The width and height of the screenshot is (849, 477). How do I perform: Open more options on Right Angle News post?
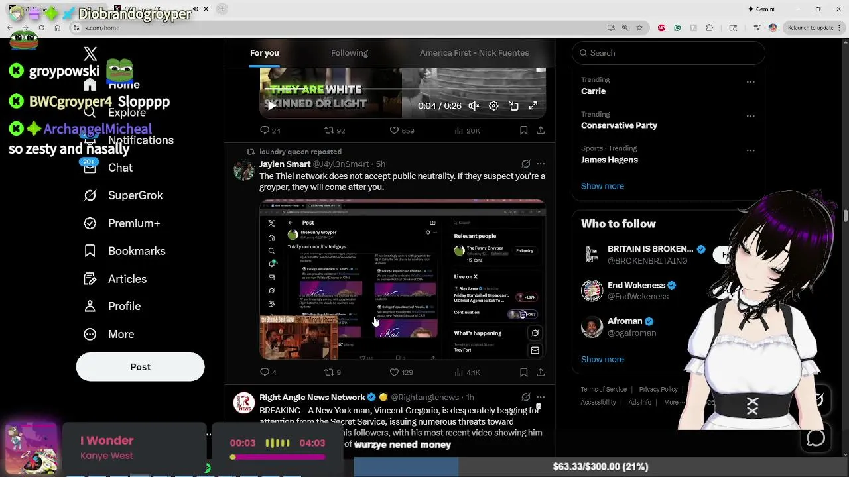tap(541, 397)
